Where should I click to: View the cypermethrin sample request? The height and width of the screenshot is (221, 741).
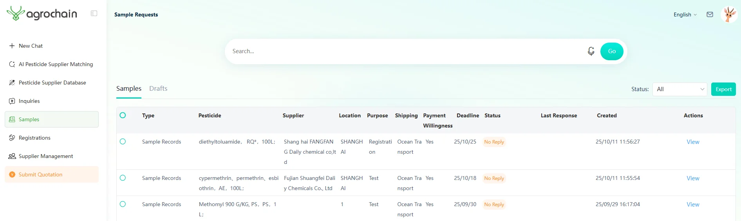[x=693, y=178]
